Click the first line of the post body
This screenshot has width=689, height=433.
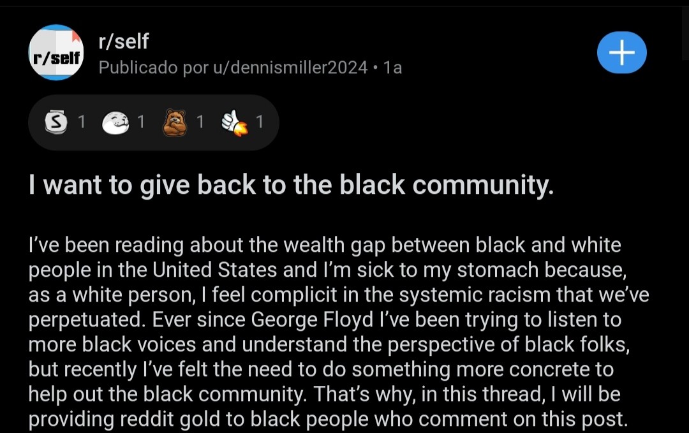325,245
